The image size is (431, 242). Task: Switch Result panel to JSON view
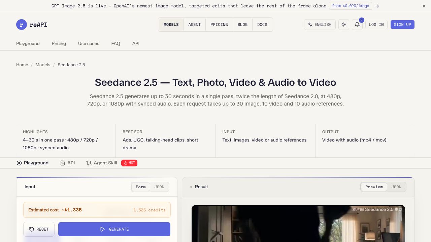[396, 187]
